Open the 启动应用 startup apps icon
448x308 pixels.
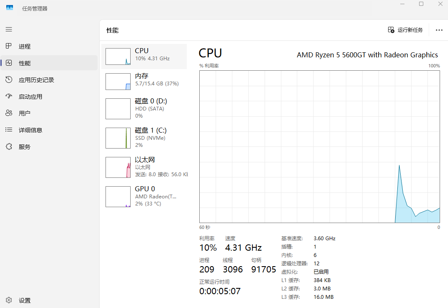point(9,97)
